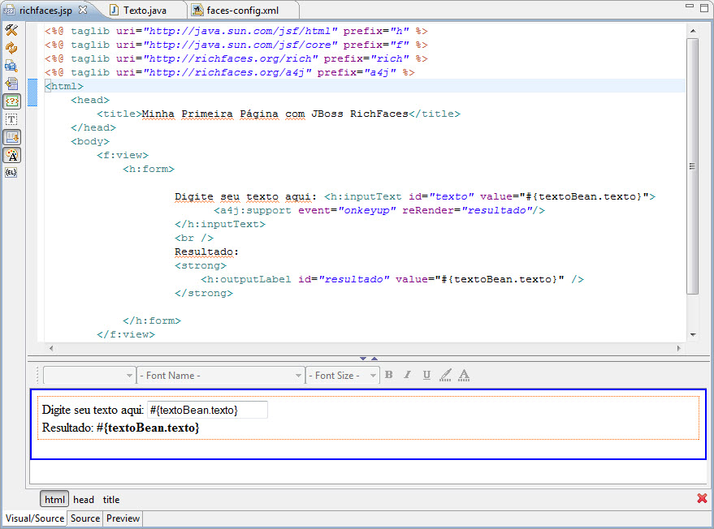Click the </h:form> closing tag
This screenshot has width=714, height=529.
152,320
